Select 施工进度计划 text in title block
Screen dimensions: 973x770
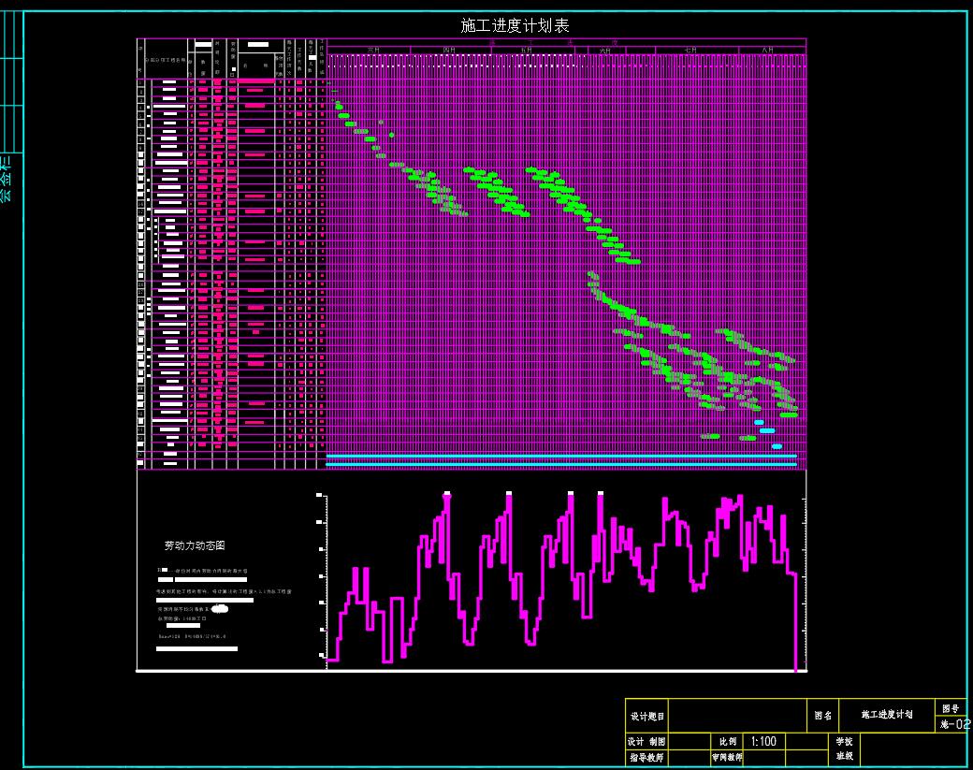(885, 715)
